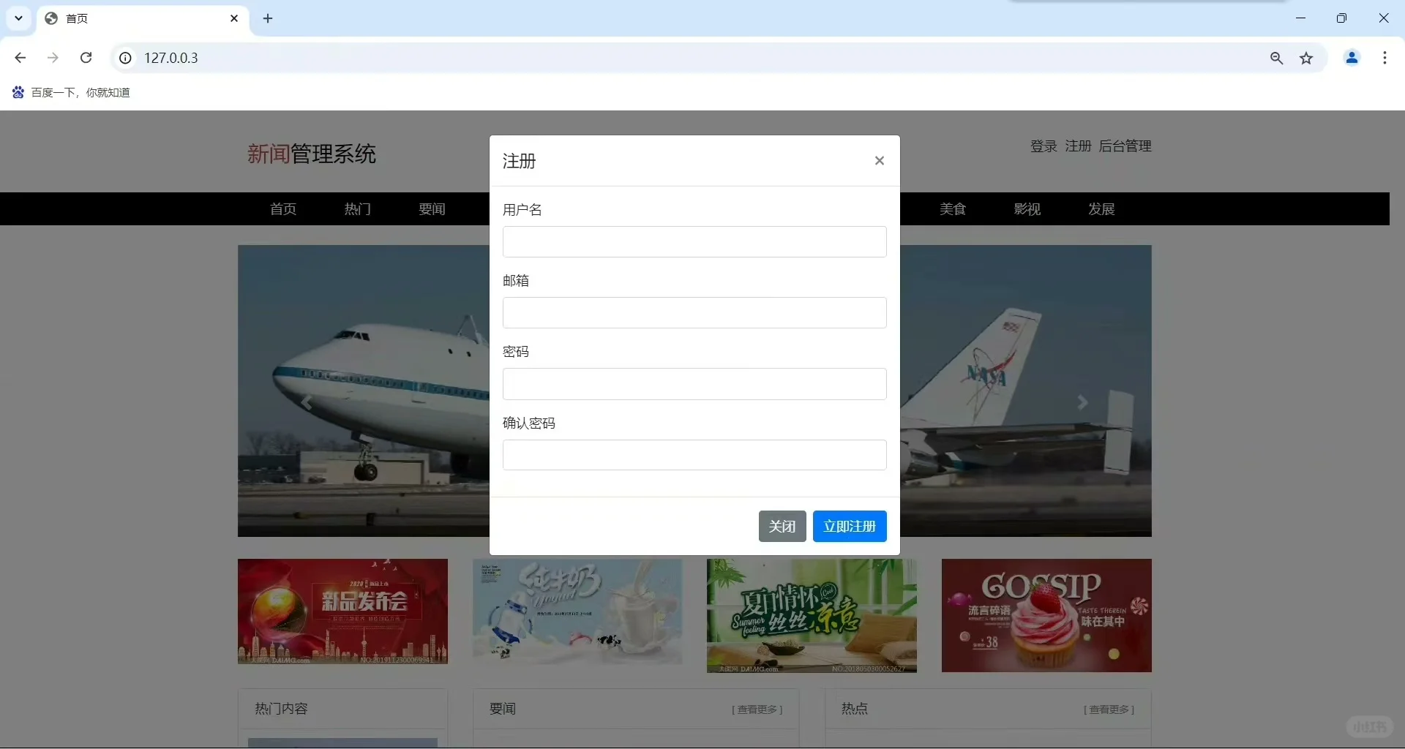Click the 关闭 button in the dialog
This screenshot has height=749, width=1405.
click(x=782, y=526)
